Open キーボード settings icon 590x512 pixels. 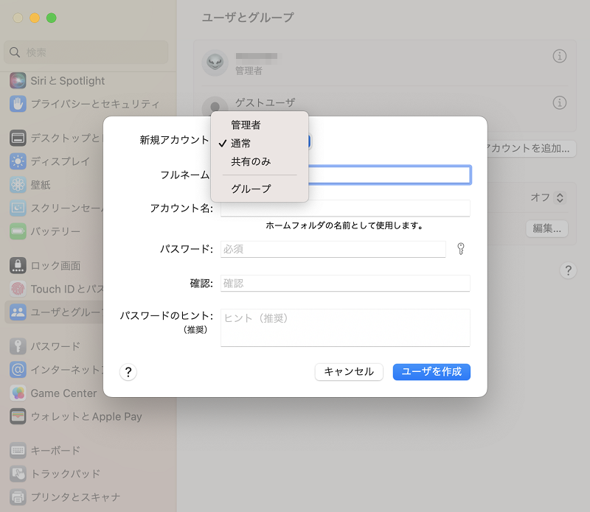[18, 450]
